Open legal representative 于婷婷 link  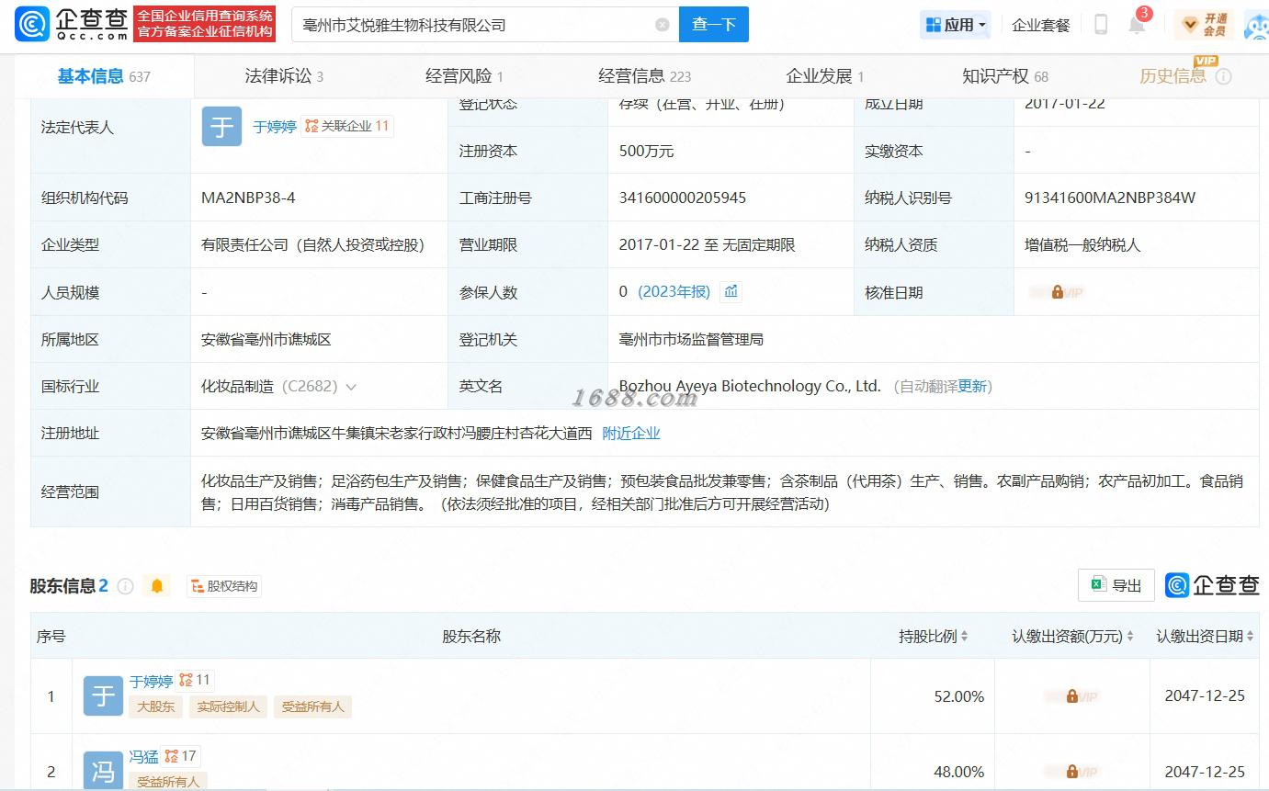click(275, 127)
